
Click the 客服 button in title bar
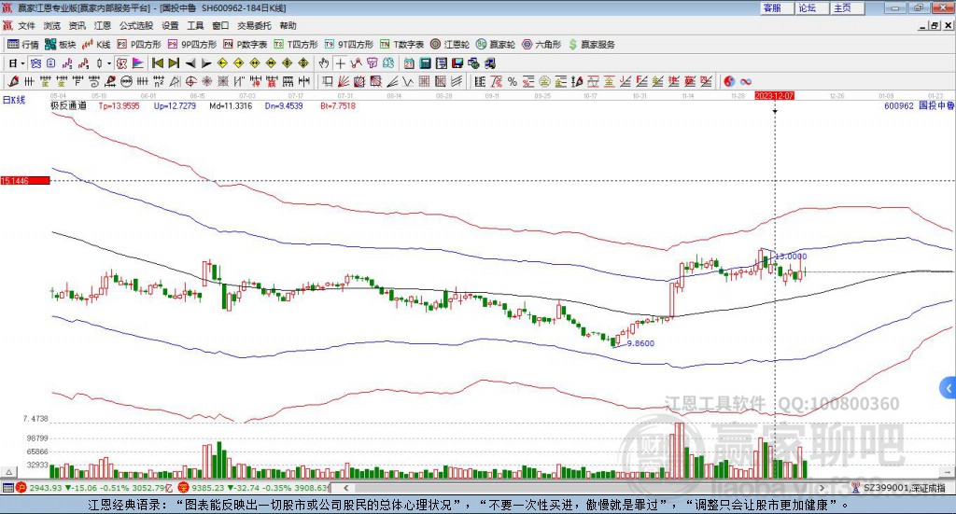(774, 7)
